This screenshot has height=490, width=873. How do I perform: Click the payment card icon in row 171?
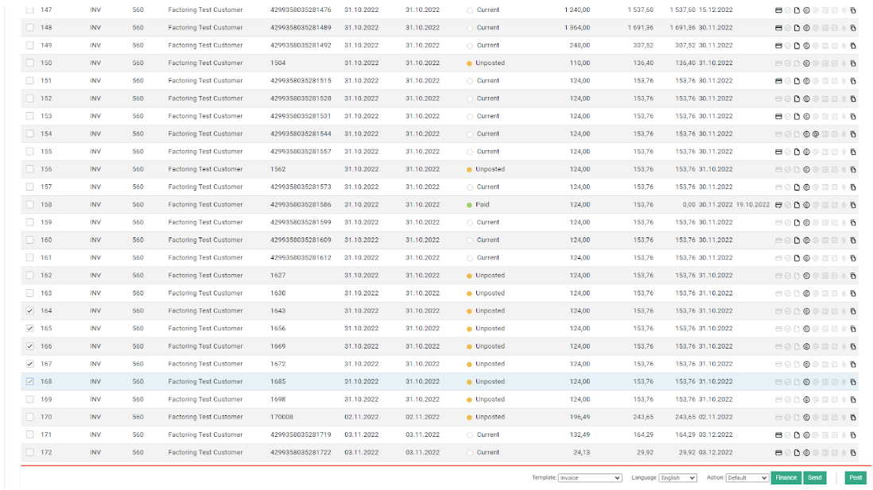779,435
